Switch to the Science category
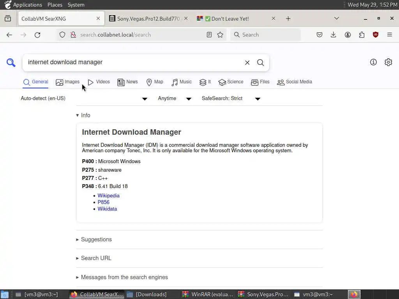The height and width of the screenshot is (299, 399). coord(231,82)
